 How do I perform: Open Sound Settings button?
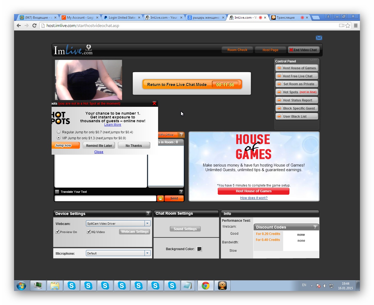point(185,229)
